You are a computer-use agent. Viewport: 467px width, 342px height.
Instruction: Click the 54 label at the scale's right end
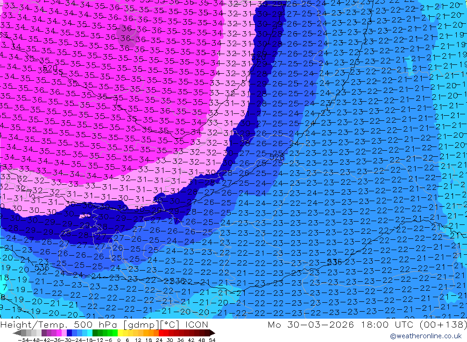pos(212,340)
